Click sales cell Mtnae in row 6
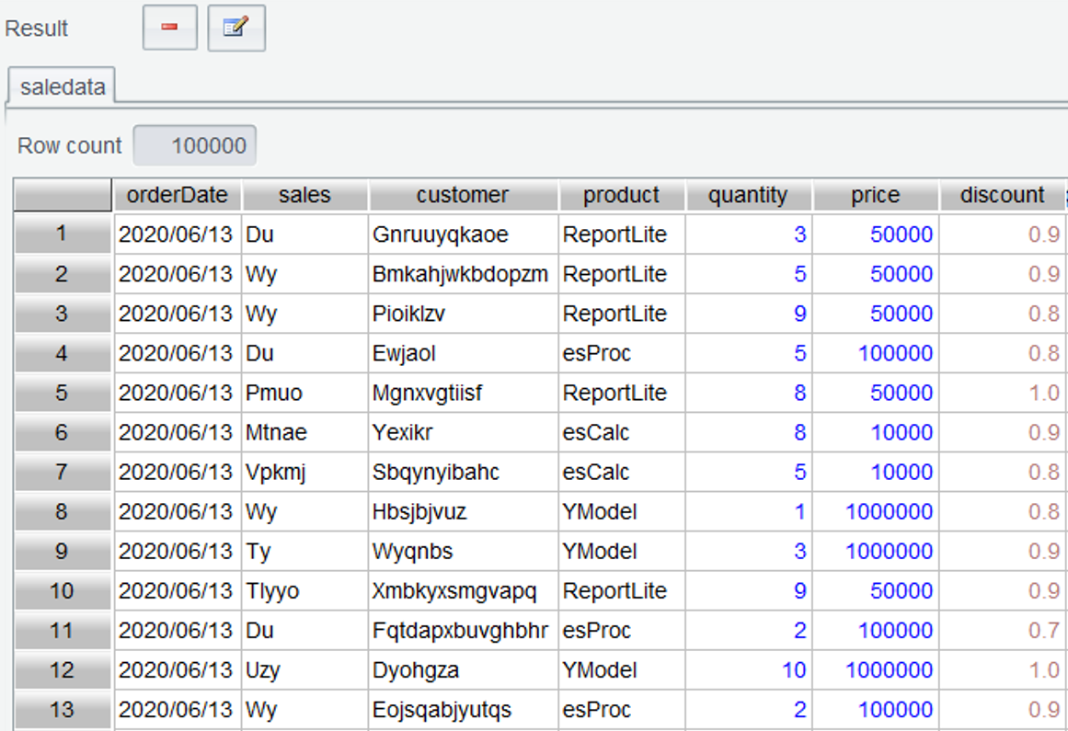 pyautogui.click(x=276, y=432)
